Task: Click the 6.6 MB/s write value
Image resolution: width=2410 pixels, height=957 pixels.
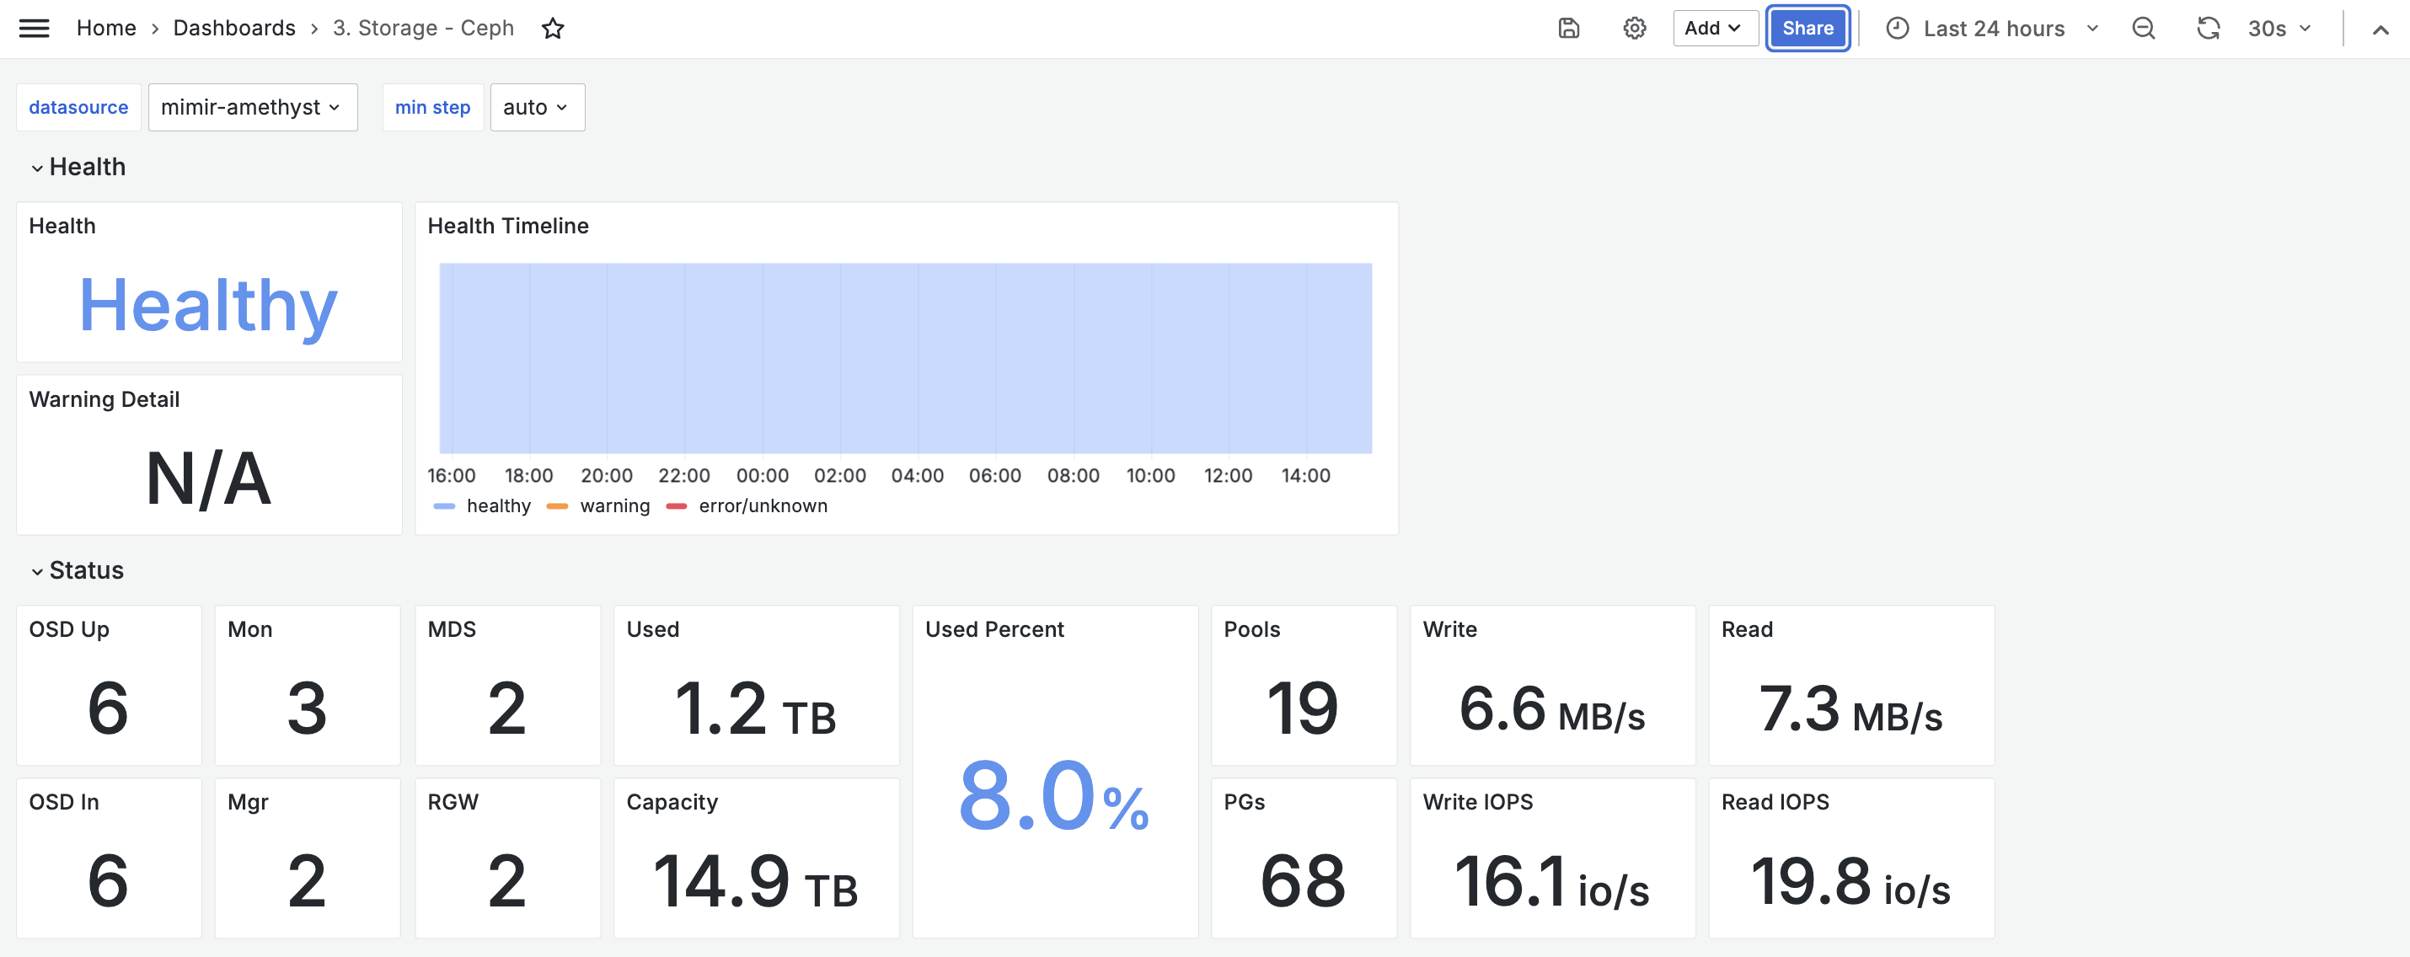Action: (x=1552, y=709)
